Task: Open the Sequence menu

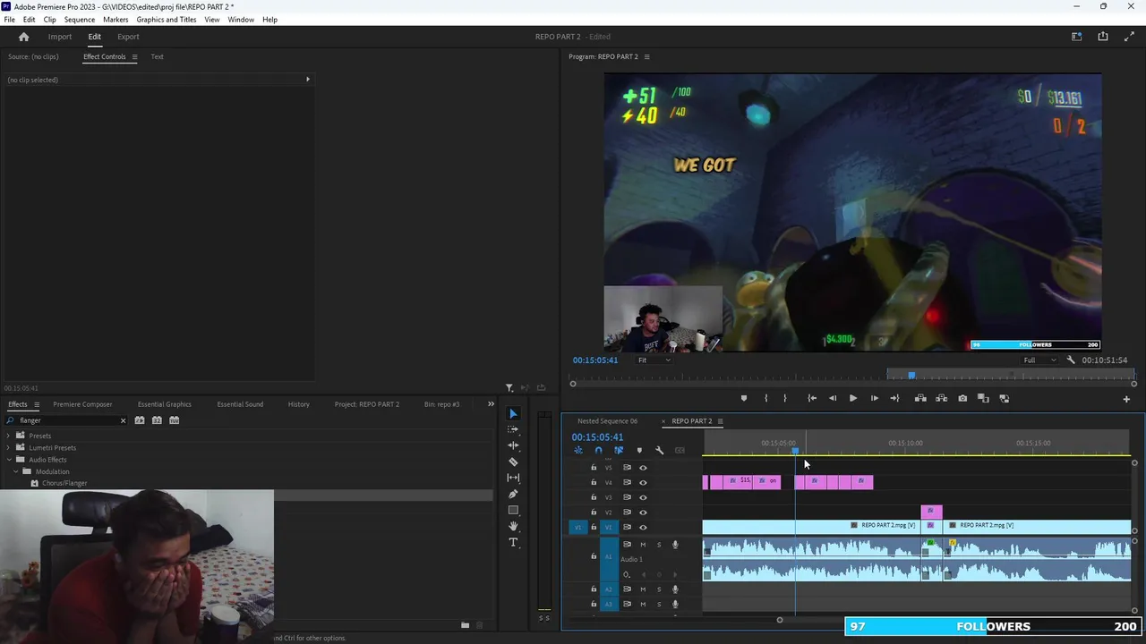Action: tap(79, 20)
